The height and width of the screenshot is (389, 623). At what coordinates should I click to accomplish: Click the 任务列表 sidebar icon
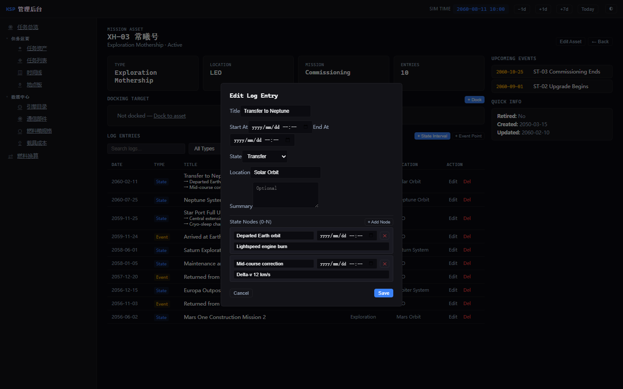(x=20, y=61)
